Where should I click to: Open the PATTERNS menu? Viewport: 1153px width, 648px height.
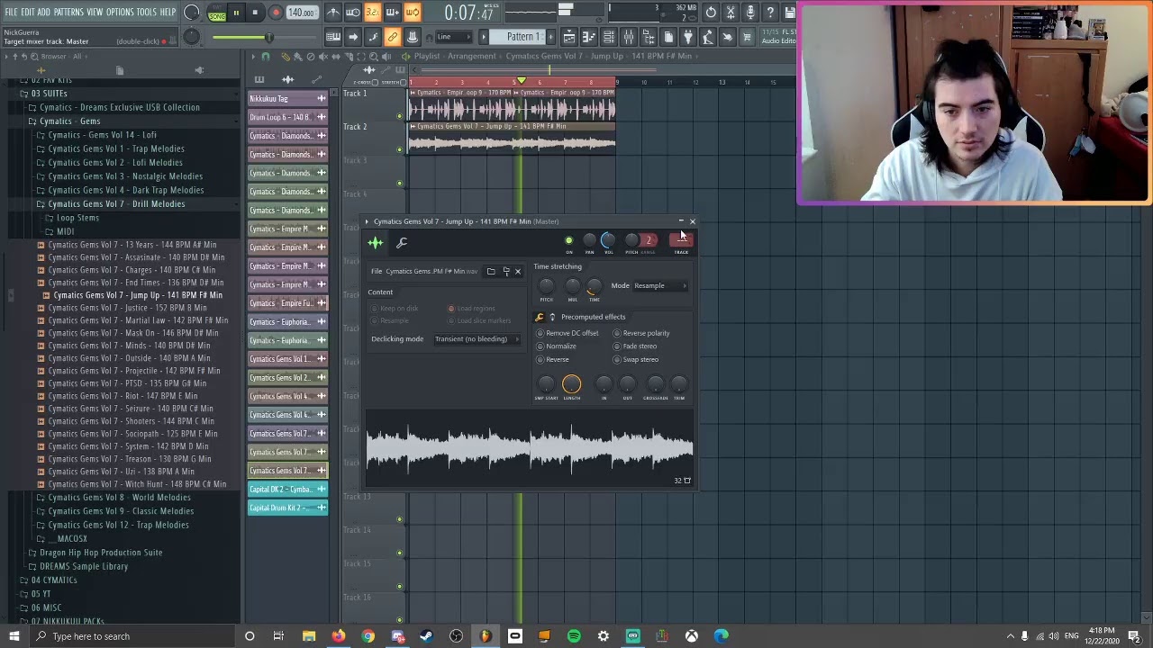tap(68, 12)
